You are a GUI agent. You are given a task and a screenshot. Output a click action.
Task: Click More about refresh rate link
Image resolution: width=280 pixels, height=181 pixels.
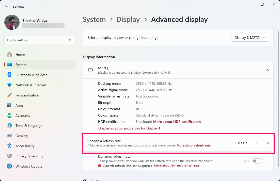point(194,145)
